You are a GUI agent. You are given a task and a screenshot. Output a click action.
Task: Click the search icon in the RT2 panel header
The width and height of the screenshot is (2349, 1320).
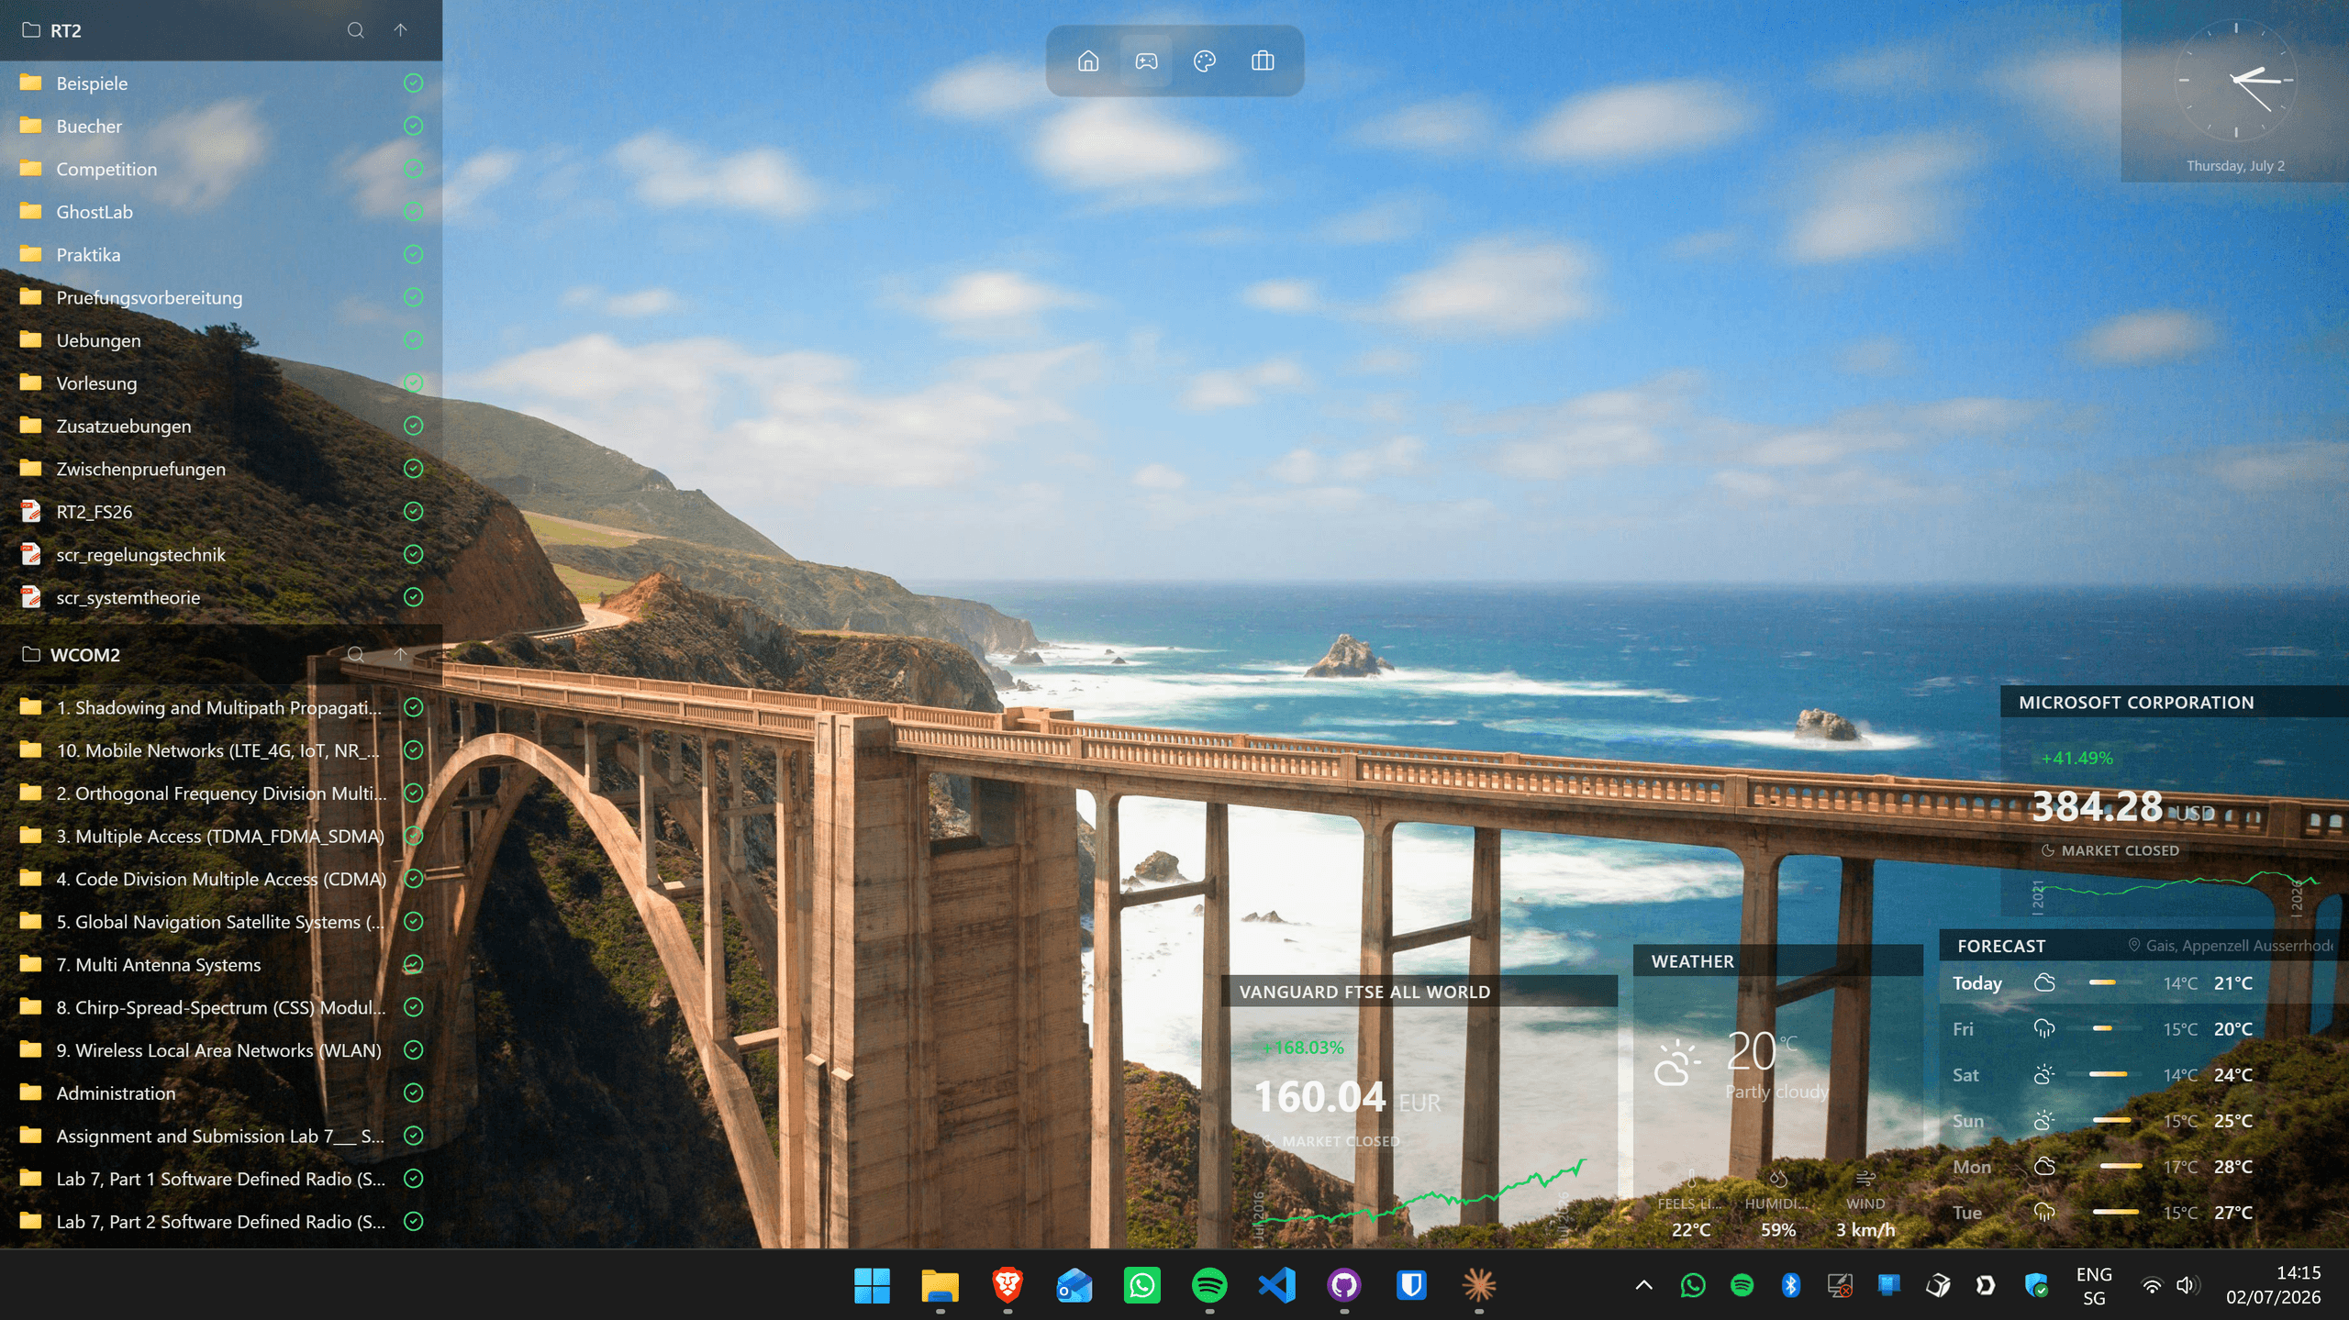[355, 30]
